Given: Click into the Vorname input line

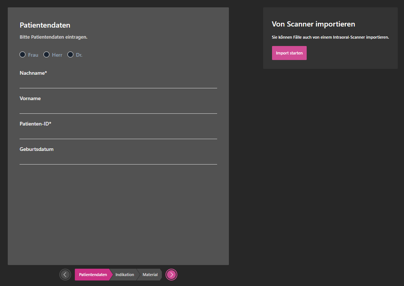Looking at the screenshot, I should coord(118,109).
